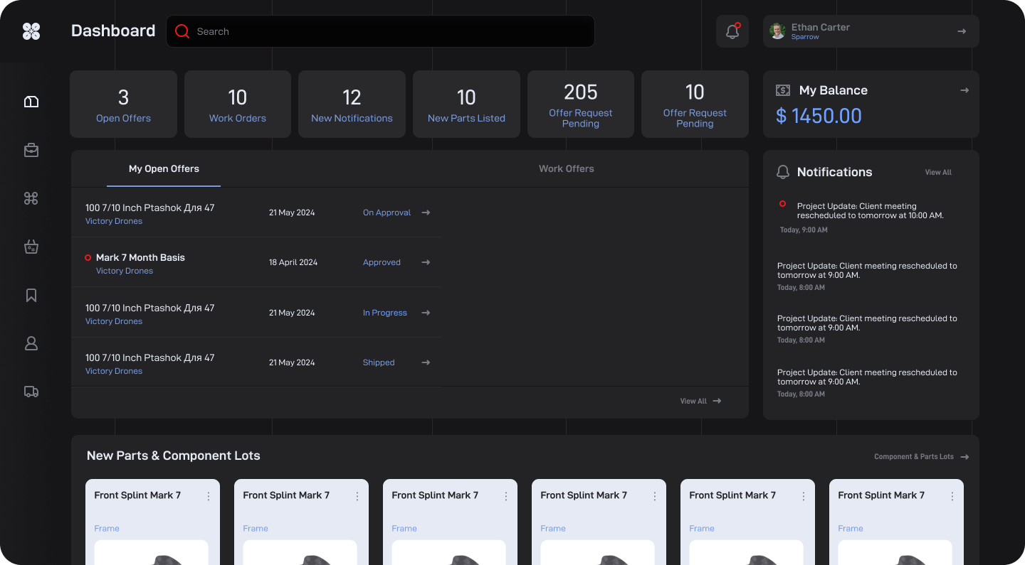This screenshot has width=1025, height=565.
Task: Select the My Open Offers tab
Action: click(164, 169)
